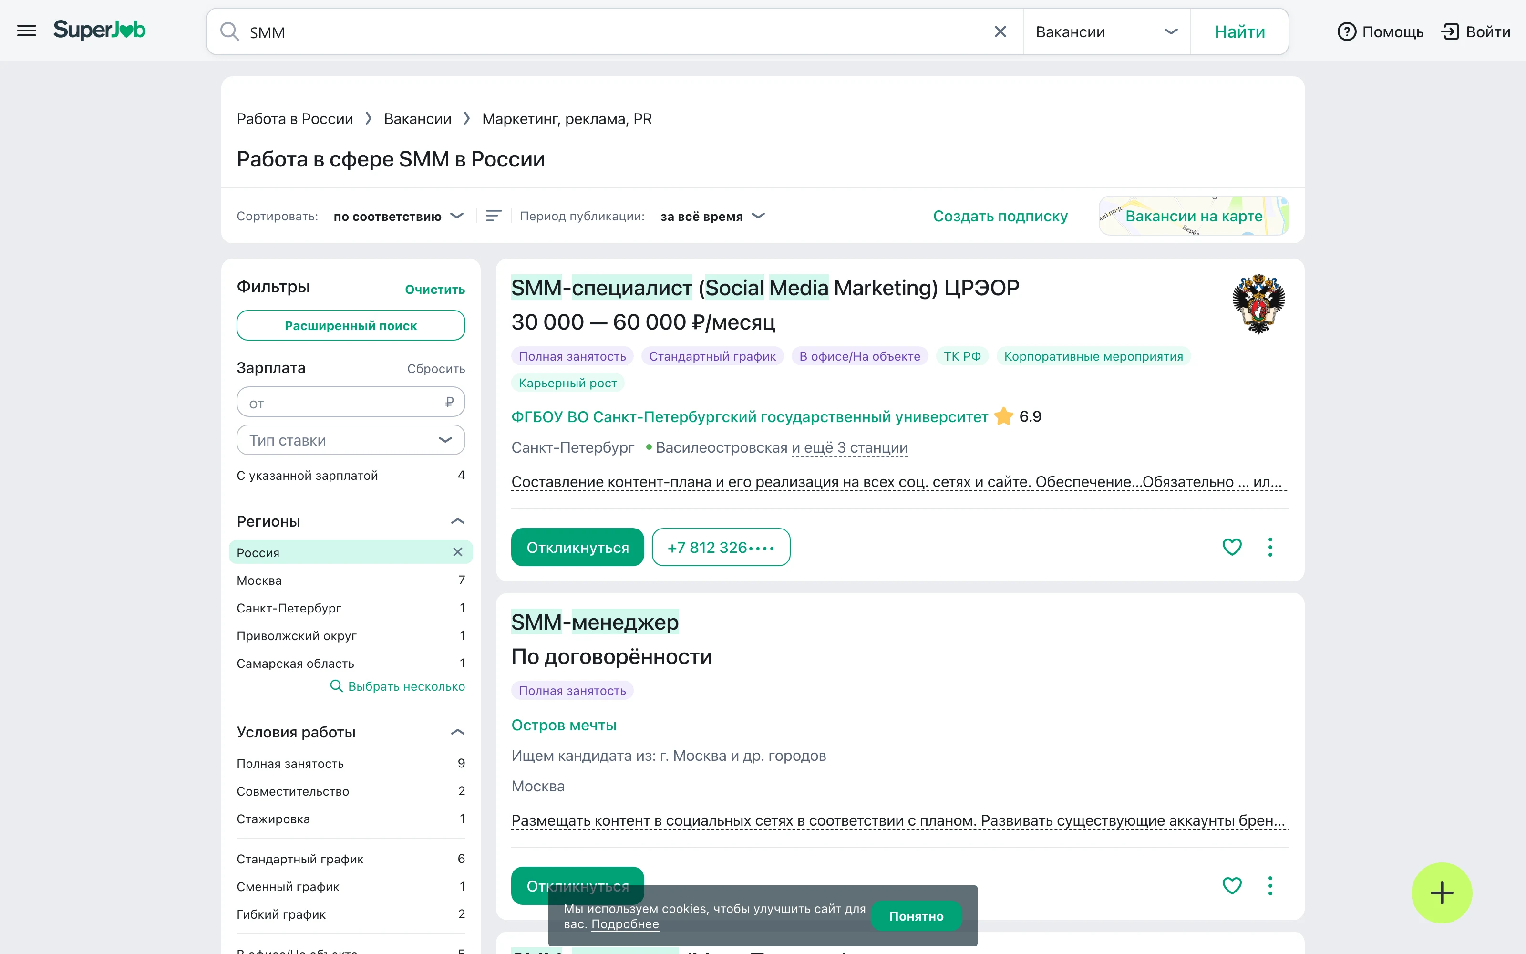Viewport: 1526px width, 954px height.
Task: Open SMM-специалист ЦРЭОР vacancy title
Action: (765, 288)
